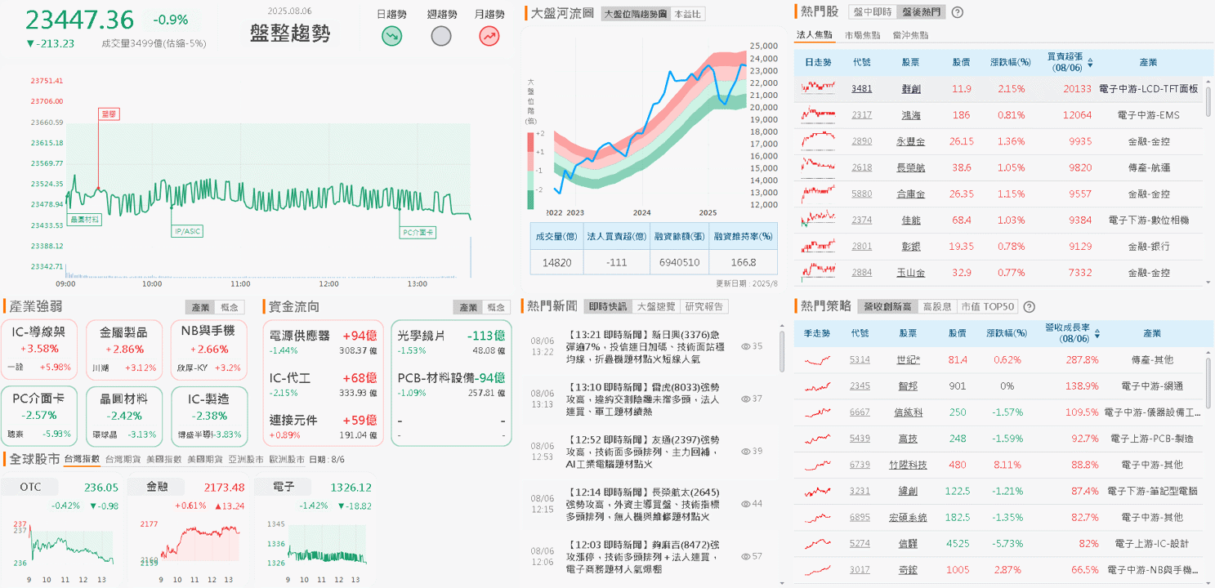Viewport: 1215px width, 588px height.
Task: Open 即時快訊 news tab
Action: pyautogui.click(x=608, y=306)
